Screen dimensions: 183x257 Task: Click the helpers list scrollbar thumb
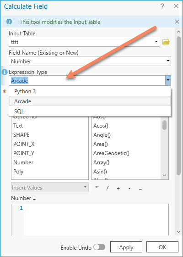(x=165, y=125)
